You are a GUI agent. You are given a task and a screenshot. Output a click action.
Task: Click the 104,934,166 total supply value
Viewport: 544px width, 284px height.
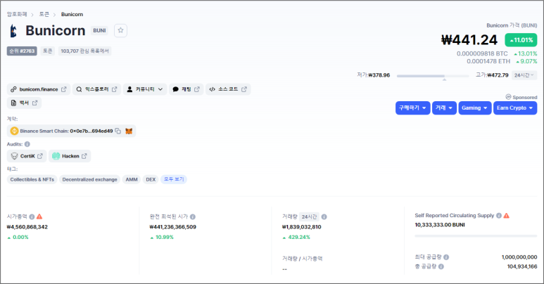[x=522, y=266]
